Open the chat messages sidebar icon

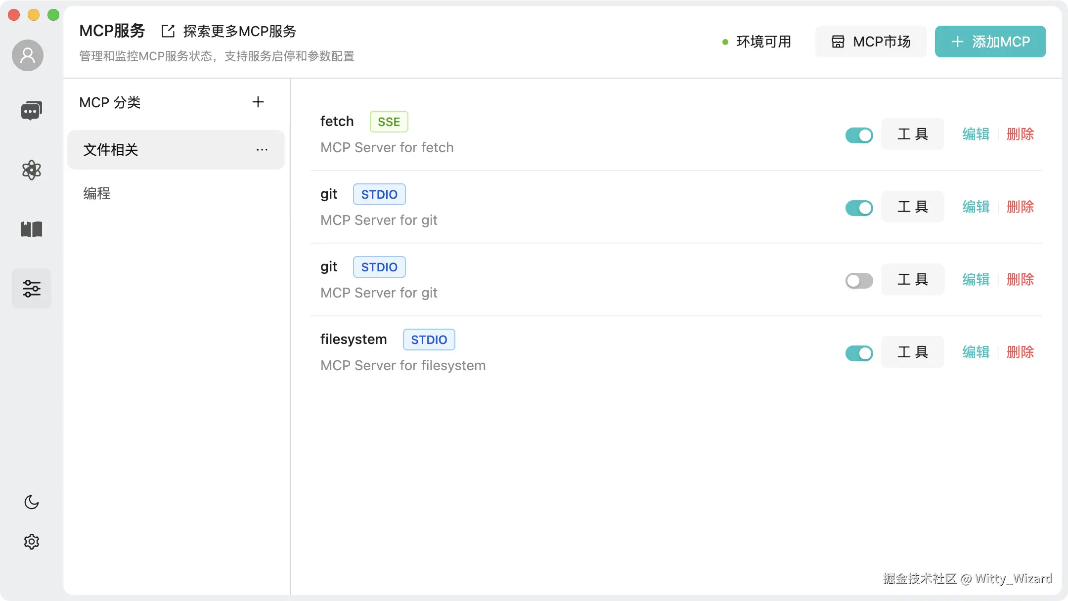click(x=31, y=111)
